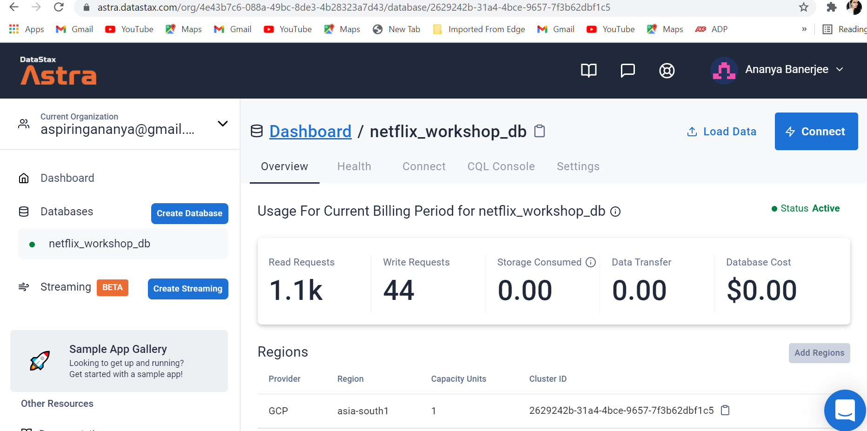Copy the database name with clipboard icon
The image size is (867, 431).
[x=540, y=131]
